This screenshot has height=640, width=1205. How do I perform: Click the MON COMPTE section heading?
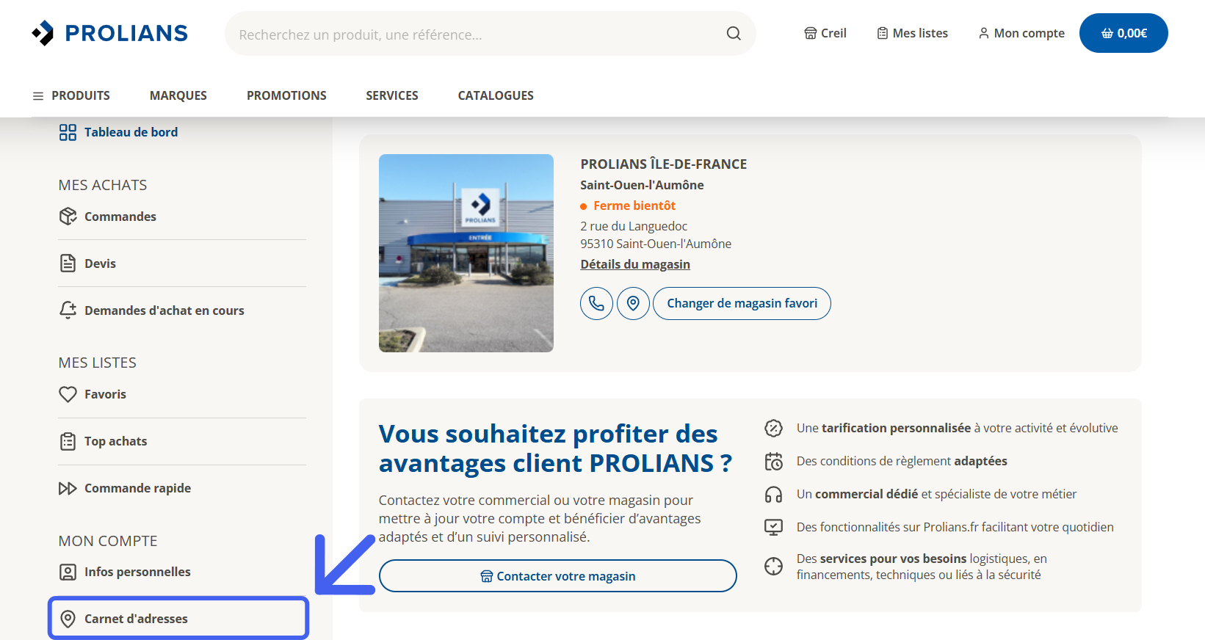pos(108,541)
